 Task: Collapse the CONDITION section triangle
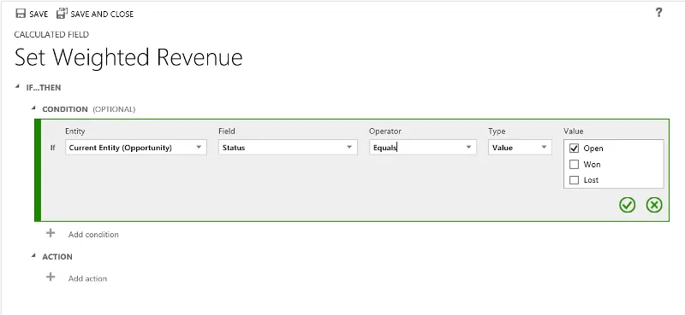pyautogui.click(x=33, y=108)
